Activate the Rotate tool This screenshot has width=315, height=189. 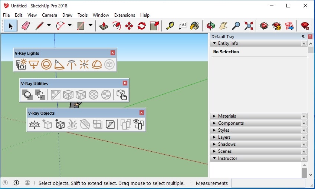tap(142, 26)
